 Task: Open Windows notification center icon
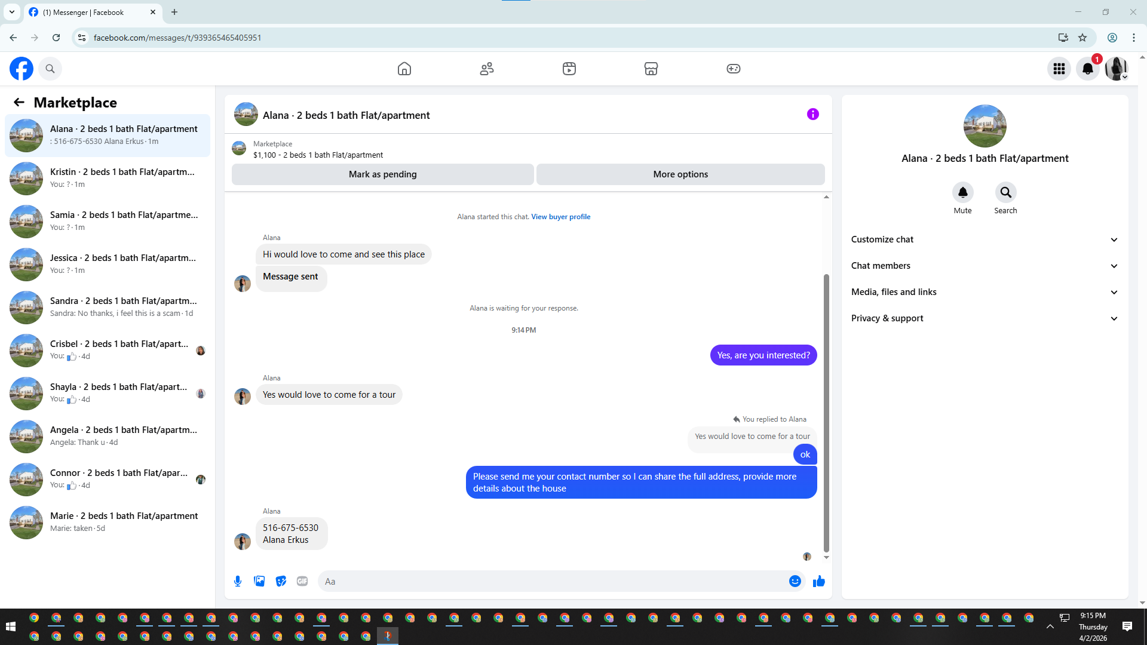(x=1127, y=626)
